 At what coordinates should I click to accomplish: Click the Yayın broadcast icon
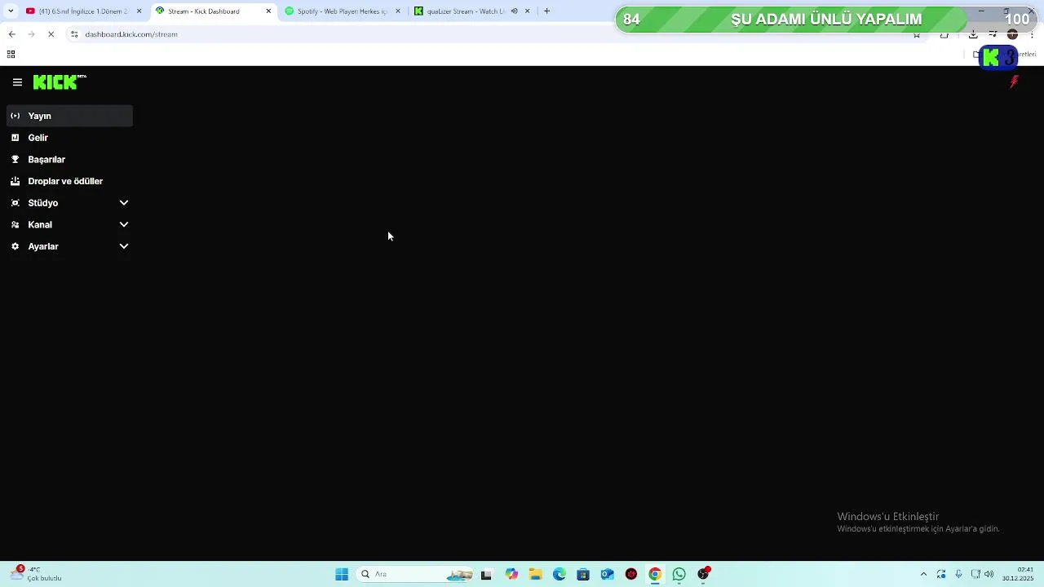click(15, 116)
